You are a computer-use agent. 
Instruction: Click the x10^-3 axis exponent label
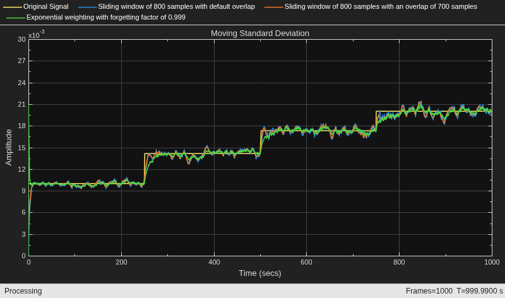37,34
